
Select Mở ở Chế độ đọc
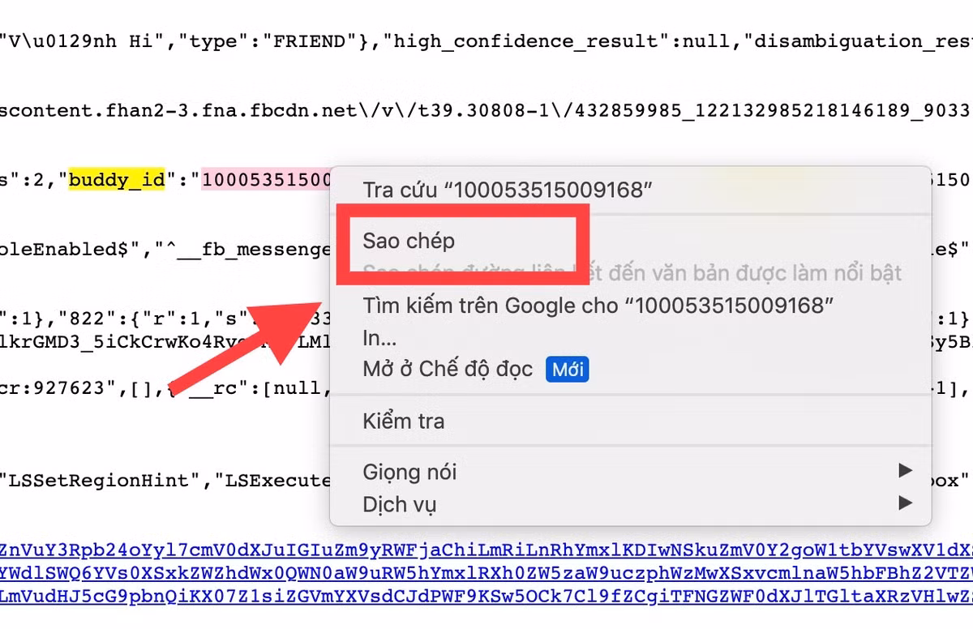tap(448, 370)
